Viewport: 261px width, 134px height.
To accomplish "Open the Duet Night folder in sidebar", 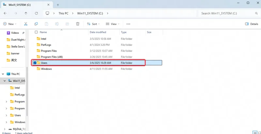I will [16, 40].
